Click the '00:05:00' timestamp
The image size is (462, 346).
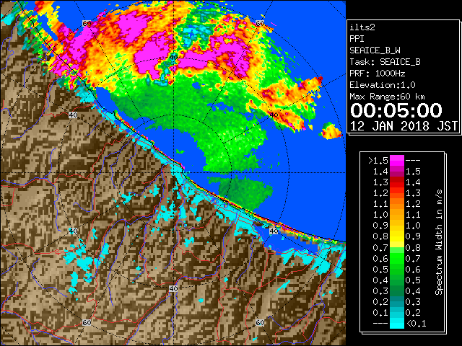(x=396, y=110)
